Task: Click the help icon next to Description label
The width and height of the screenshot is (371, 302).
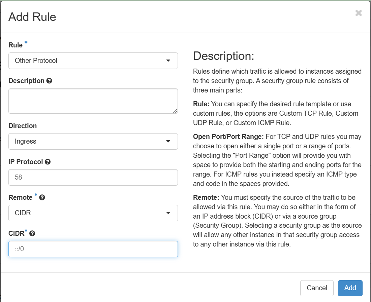Action: [49, 81]
